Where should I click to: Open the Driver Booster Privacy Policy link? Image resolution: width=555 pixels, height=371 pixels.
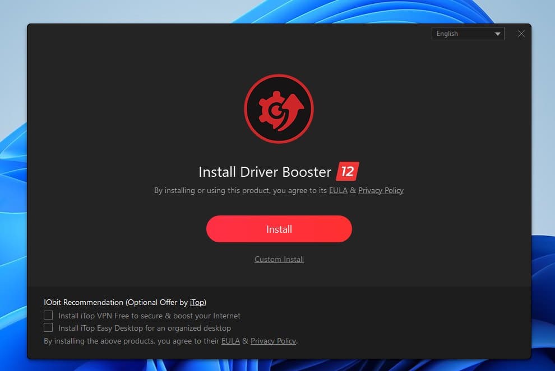(381, 190)
